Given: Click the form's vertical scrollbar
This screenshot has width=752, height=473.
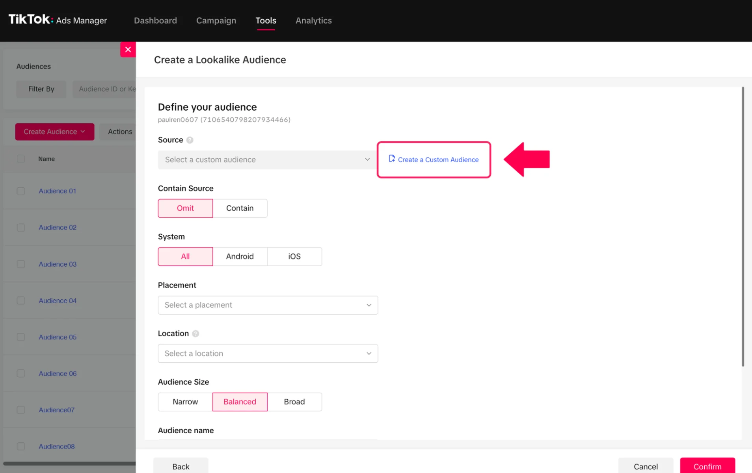Looking at the screenshot, I should pos(743,226).
